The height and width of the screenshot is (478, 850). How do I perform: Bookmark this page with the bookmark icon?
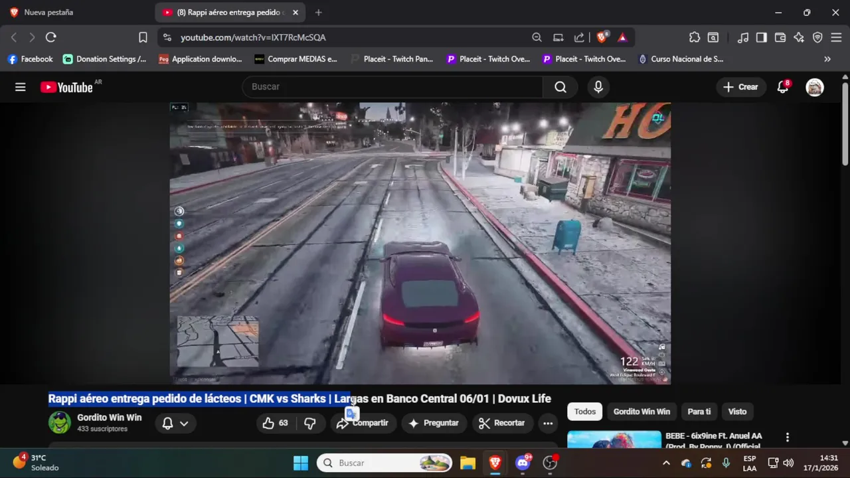143,38
